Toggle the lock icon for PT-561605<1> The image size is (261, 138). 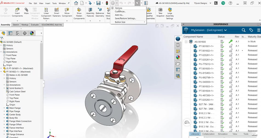[x=231, y=68]
